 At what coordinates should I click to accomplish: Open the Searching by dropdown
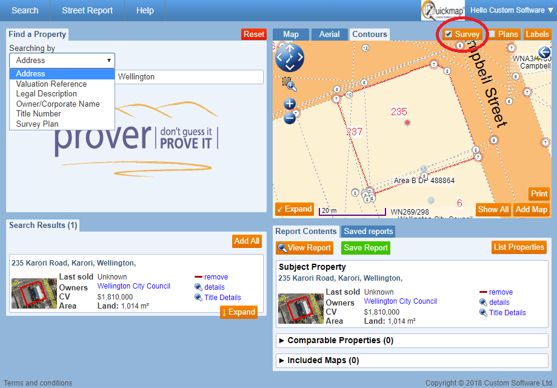coord(62,61)
